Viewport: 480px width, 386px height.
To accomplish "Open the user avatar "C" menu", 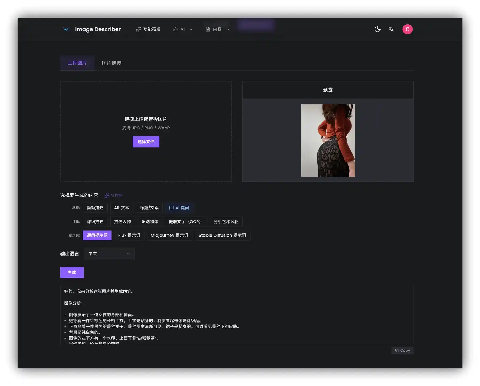I will [407, 29].
